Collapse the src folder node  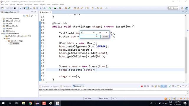(x=4, y=39)
